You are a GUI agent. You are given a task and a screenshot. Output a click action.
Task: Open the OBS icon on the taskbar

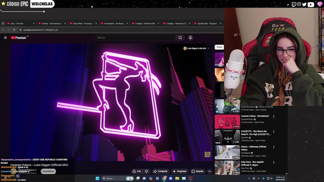point(190,178)
